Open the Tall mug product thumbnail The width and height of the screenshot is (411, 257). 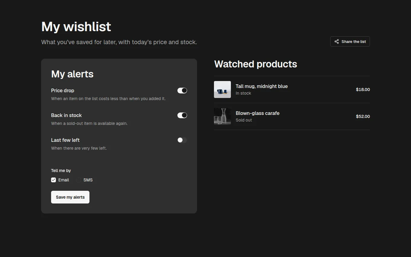pos(222,89)
